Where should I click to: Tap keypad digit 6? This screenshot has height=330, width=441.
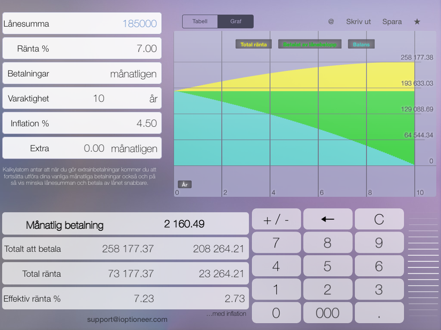pyautogui.click(x=379, y=266)
